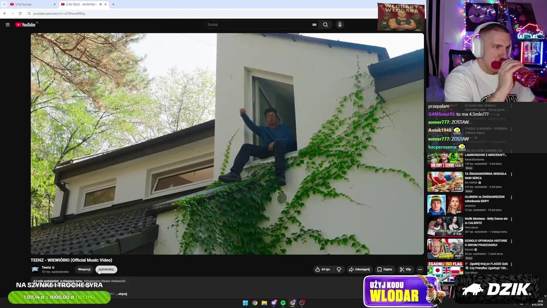Image resolution: width=547 pixels, height=308 pixels.
Task: Open options for Malik Montana video
Action: 512,219
